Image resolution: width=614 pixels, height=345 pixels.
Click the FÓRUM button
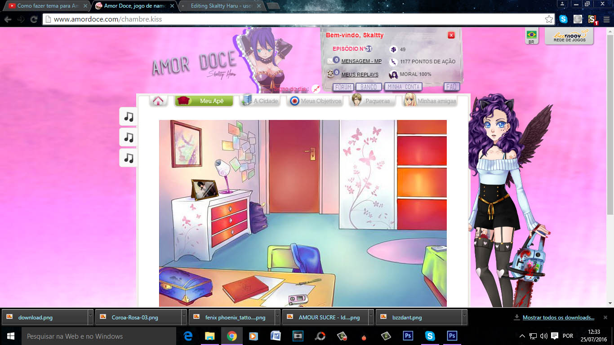tap(343, 87)
